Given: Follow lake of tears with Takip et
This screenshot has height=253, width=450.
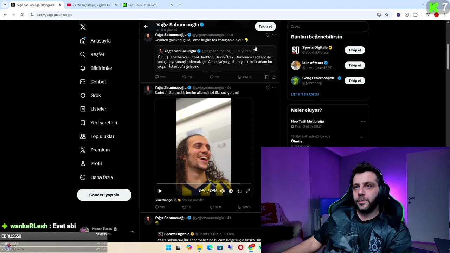Looking at the screenshot, I should [x=355, y=65].
